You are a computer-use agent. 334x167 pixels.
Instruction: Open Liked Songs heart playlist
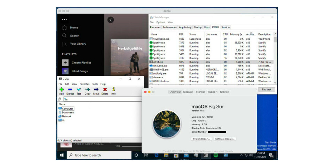65,71
